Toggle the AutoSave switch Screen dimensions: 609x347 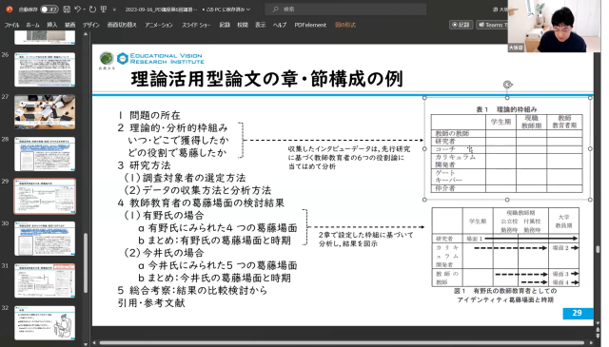tap(49, 9)
